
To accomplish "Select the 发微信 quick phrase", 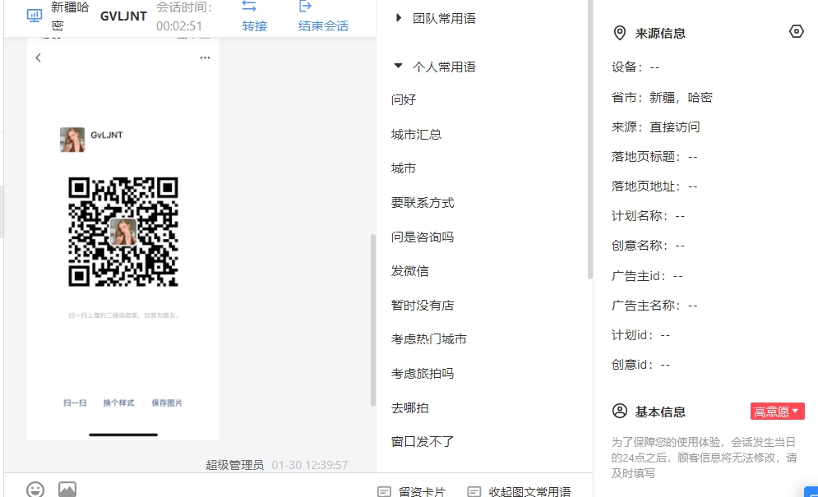I will pos(410,271).
